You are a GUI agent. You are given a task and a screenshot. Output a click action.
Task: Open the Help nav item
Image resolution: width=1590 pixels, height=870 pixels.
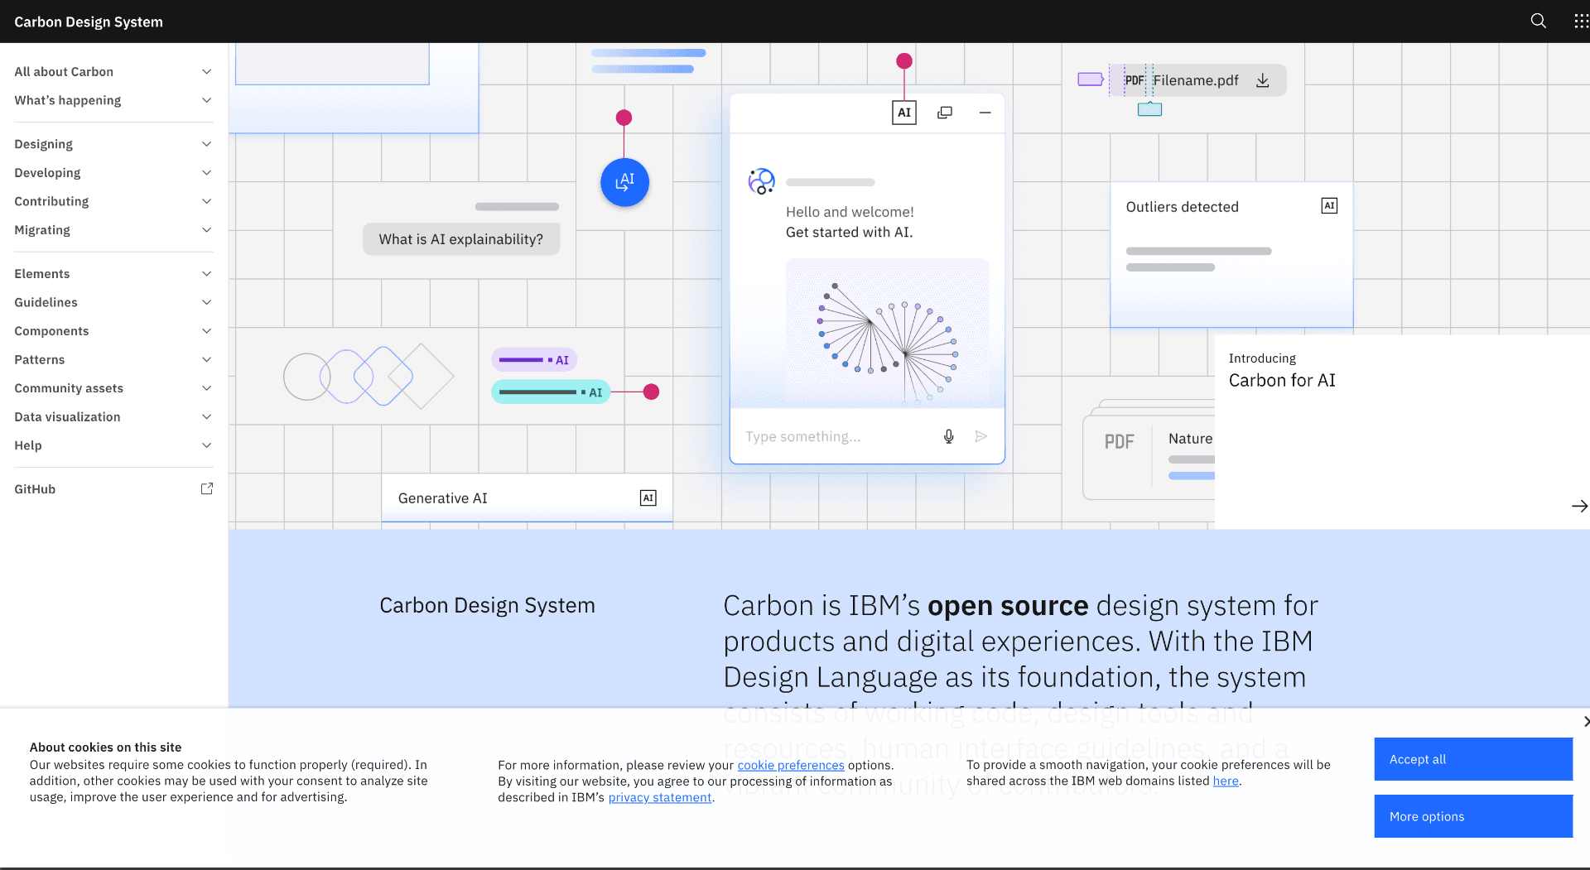click(113, 445)
